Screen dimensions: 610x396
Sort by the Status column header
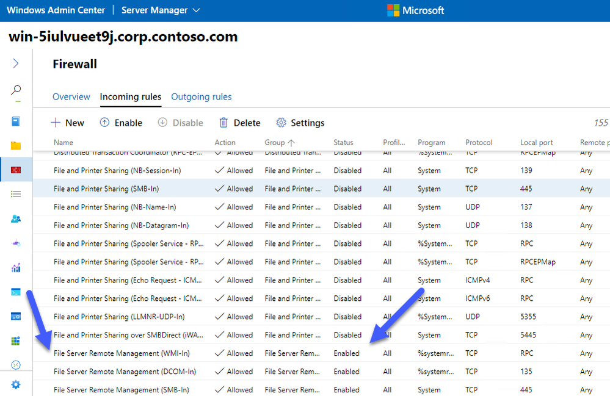344,143
